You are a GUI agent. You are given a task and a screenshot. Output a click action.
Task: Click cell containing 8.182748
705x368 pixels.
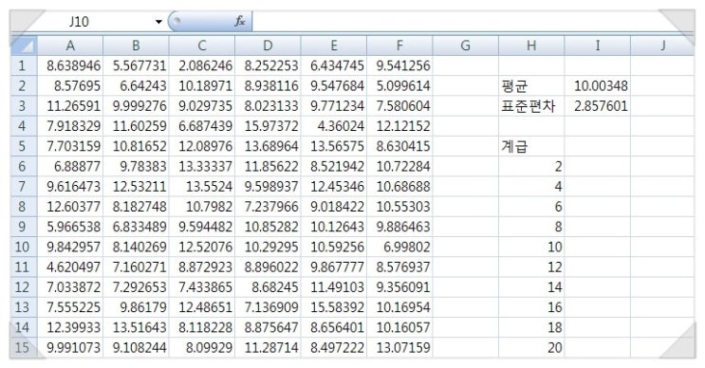click(136, 206)
